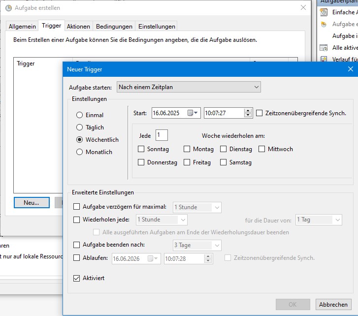Select the Einmal radio button
The width and height of the screenshot is (358, 316).
79,115
